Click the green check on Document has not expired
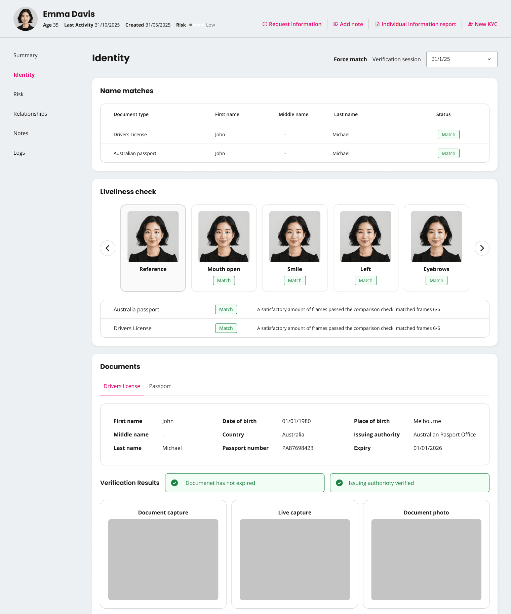Viewport: 511px width, 614px height. [174, 483]
